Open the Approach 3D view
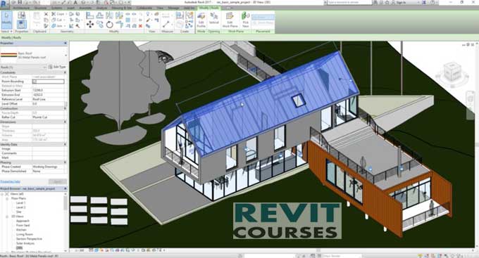This screenshot has height=258, width=479. pos(23,221)
